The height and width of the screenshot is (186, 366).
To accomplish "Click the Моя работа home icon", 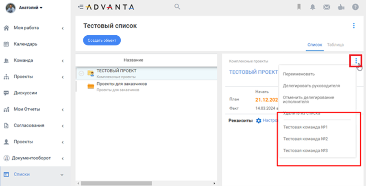I will (7, 28).
